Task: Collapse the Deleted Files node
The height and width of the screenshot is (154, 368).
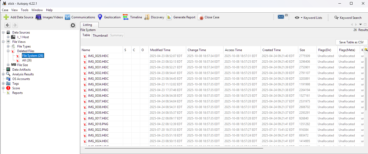Action: pos(8,51)
